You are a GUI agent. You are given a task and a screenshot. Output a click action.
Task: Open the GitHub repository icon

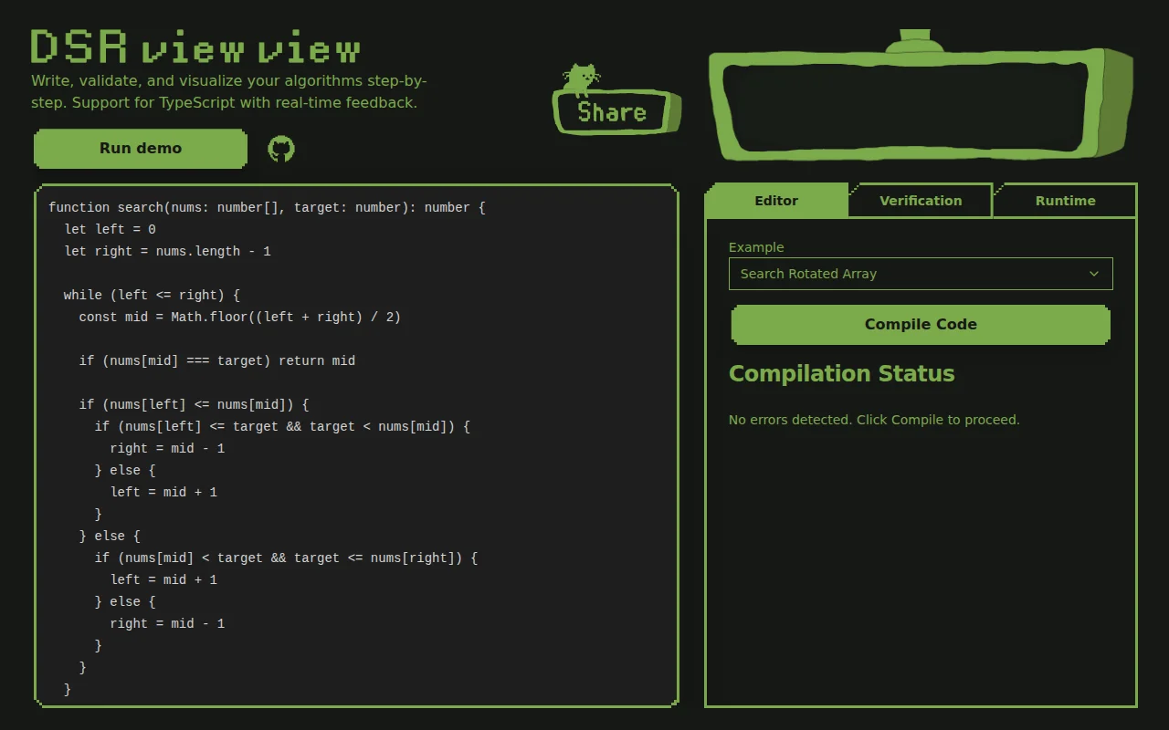(281, 149)
